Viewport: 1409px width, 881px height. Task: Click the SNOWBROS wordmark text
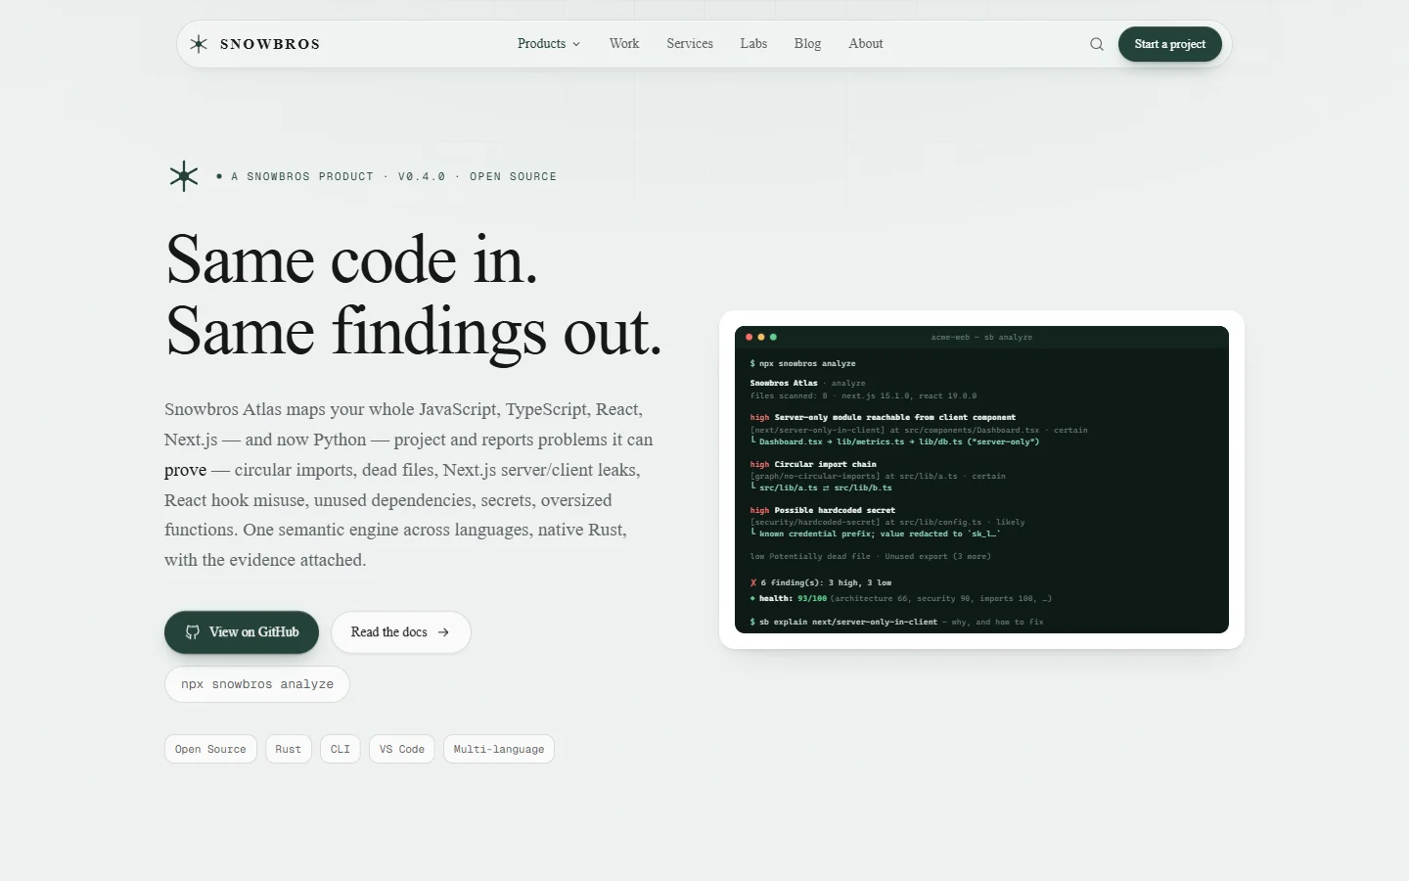(x=270, y=44)
